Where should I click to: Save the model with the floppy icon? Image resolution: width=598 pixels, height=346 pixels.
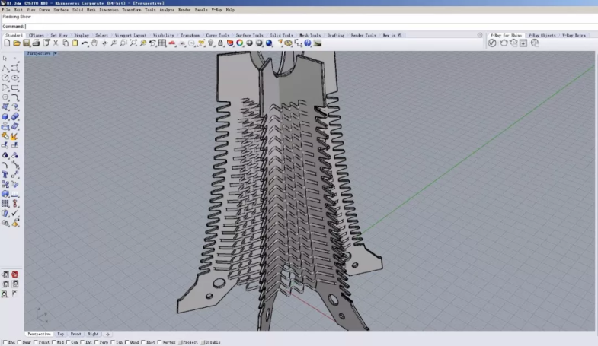click(x=26, y=43)
